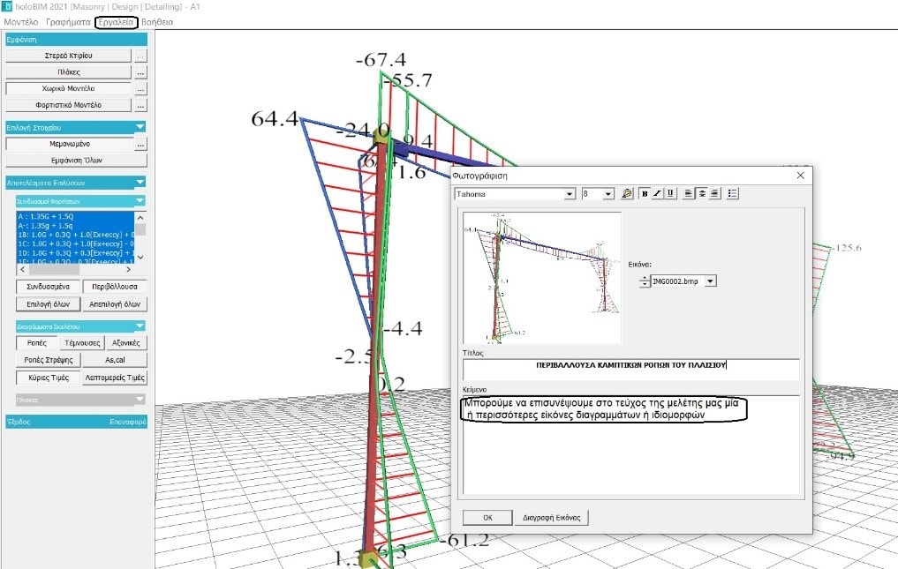Click the Στερεά Κτιρίου button

point(68,56)
